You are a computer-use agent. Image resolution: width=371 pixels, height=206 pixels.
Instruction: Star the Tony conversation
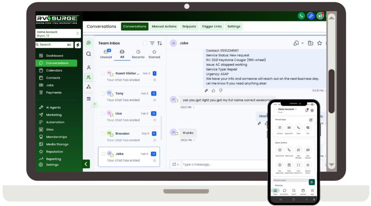[x=155, y=100]
